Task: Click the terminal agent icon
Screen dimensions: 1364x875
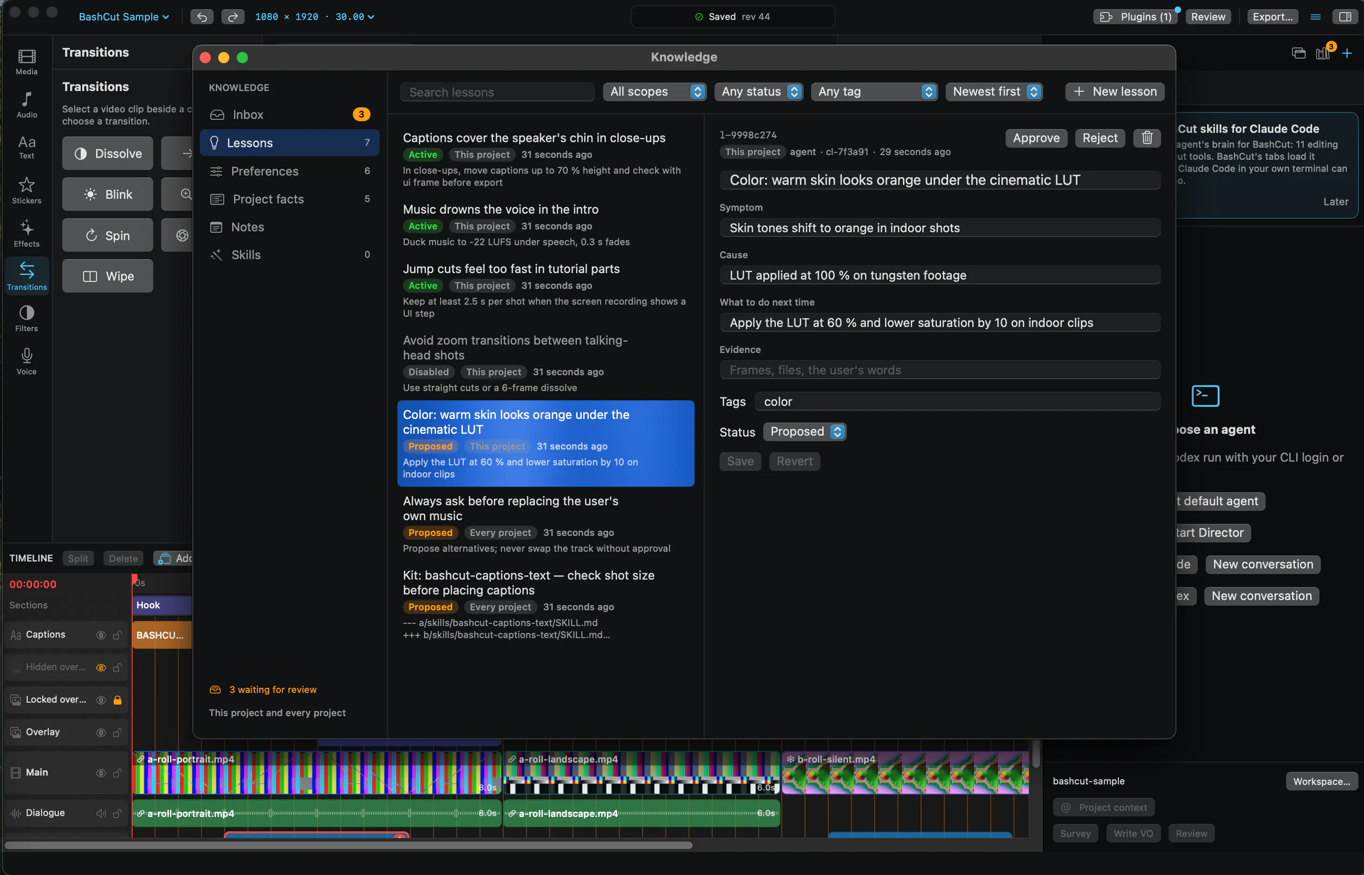Action: tap(1205, 396)
